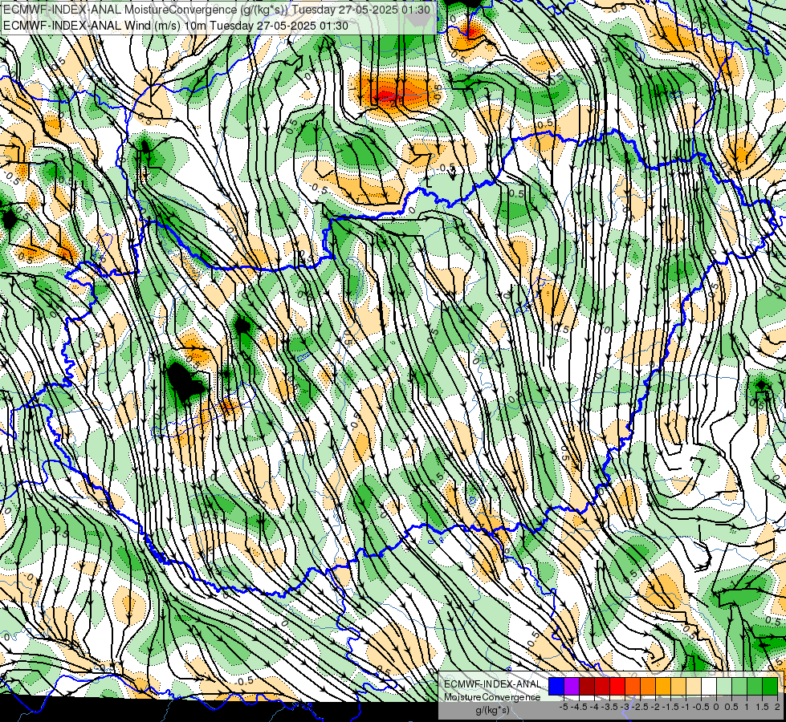Select the dark green swatch between 1.5 and 2
The image size is (786, 722).
(x=770, y=687)
